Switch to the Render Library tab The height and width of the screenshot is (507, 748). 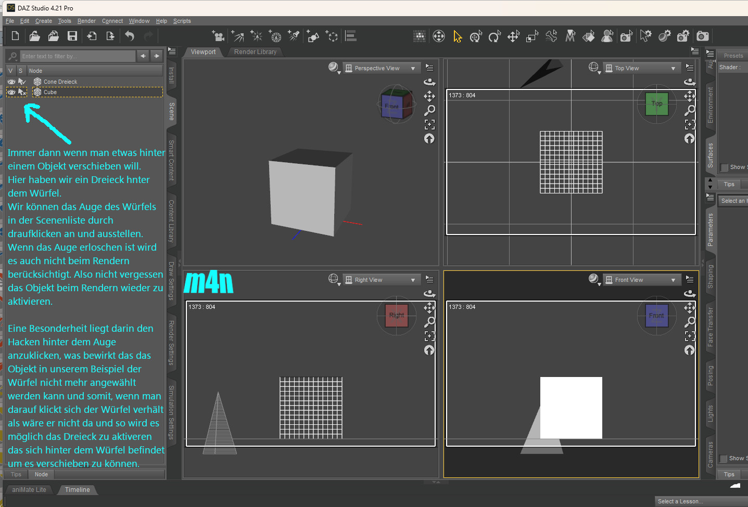pos(255,52)
